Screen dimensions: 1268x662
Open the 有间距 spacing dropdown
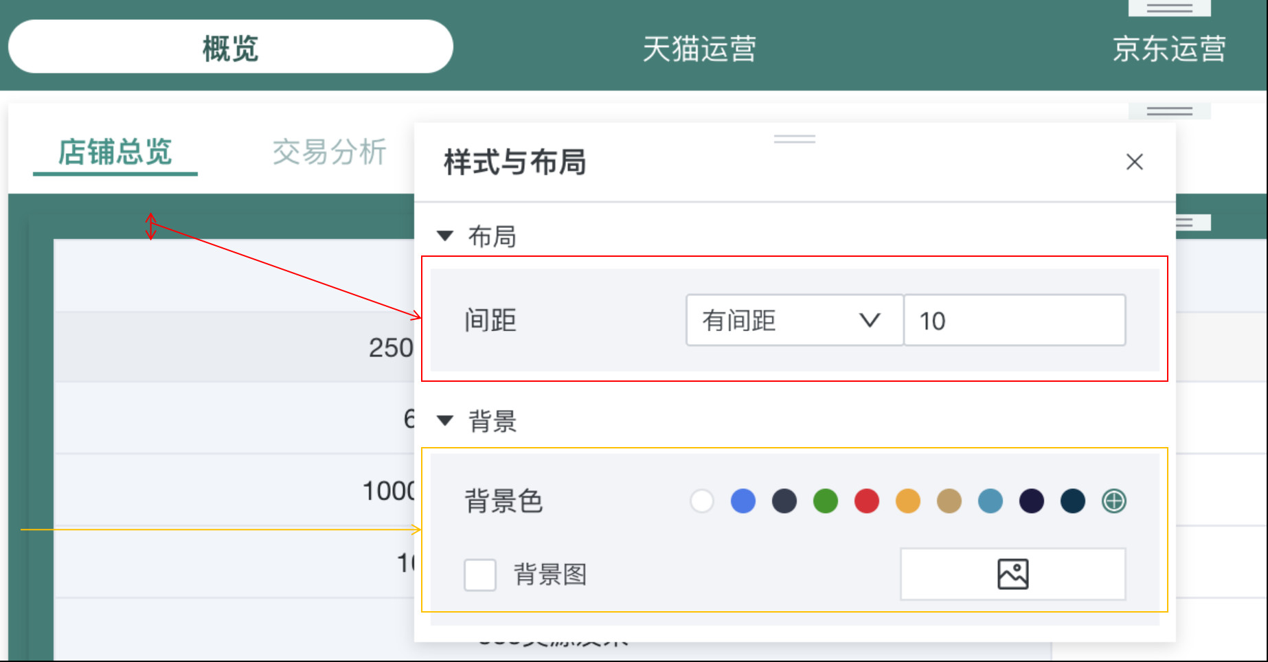pos(794,321)
